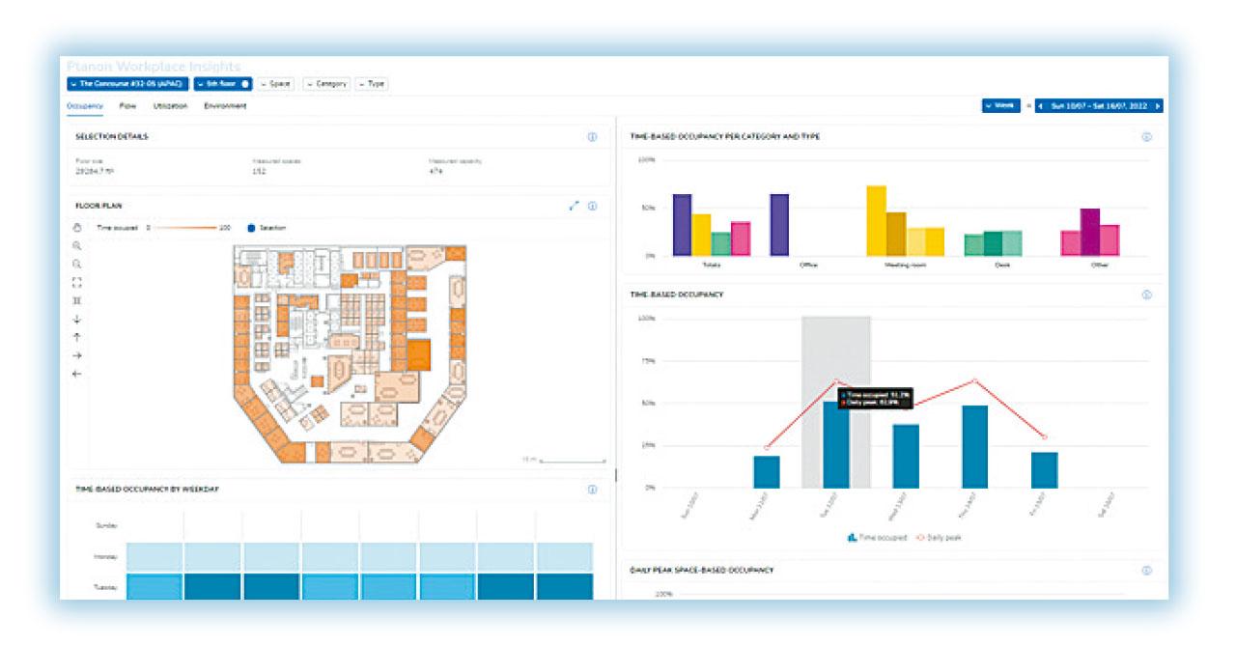Open the Space filter dropdown
Image resolution: width=1236 pixels, height=645 pixels.
[x=276, y=84]
